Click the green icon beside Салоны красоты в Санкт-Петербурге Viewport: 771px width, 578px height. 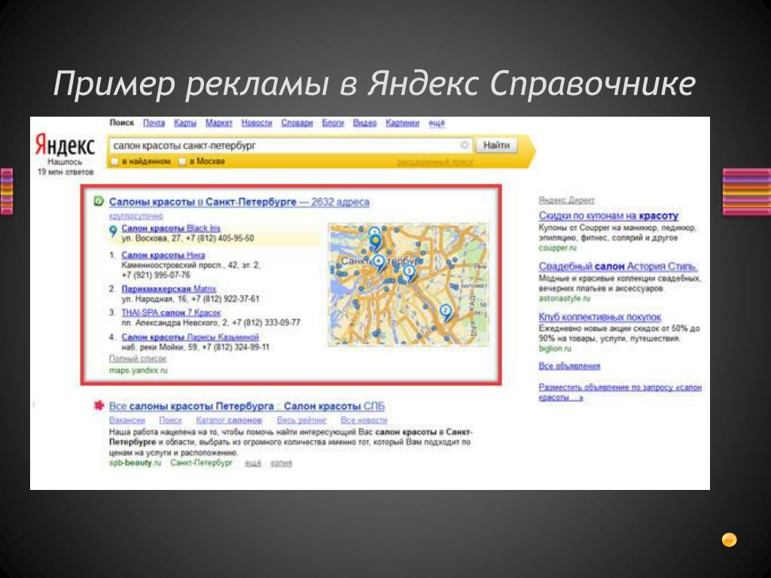click(99, 201)
